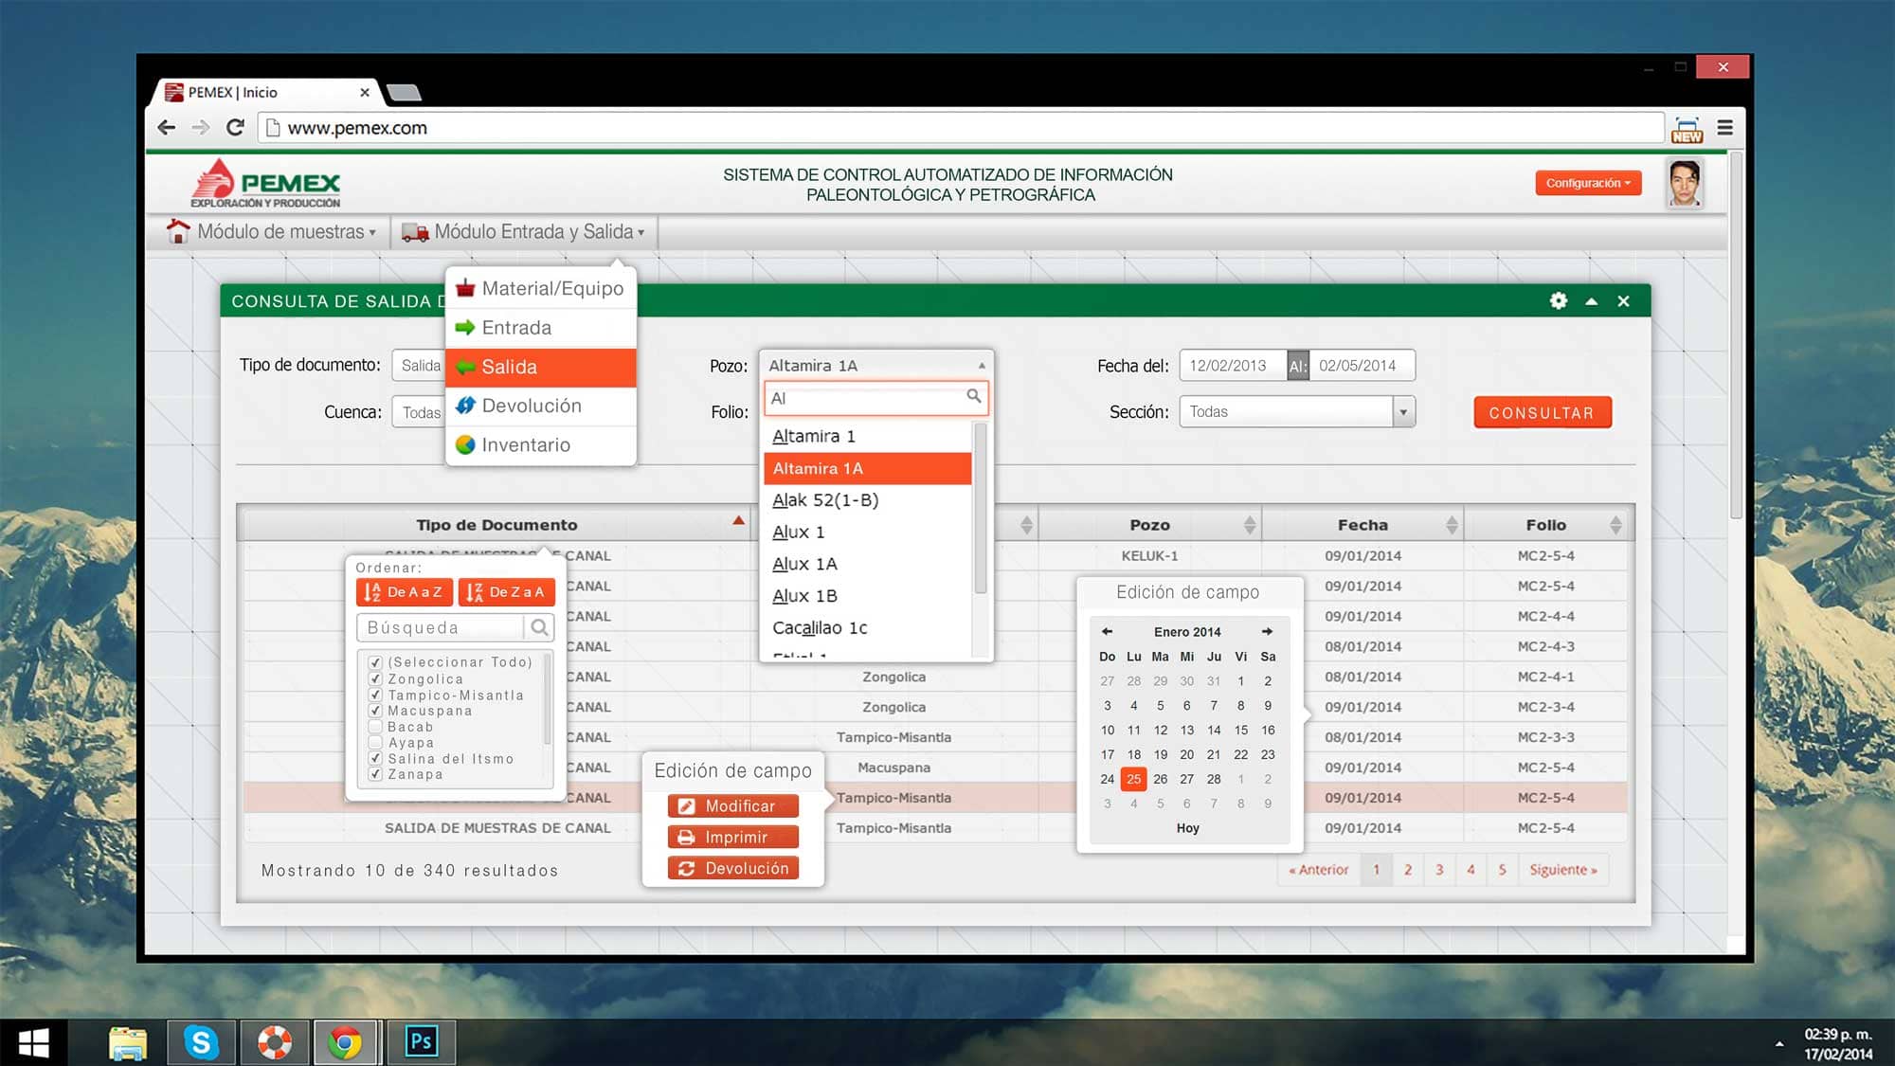The image size is (1895, 1066).
Task: Click the Modificar button
Action: 732,805
